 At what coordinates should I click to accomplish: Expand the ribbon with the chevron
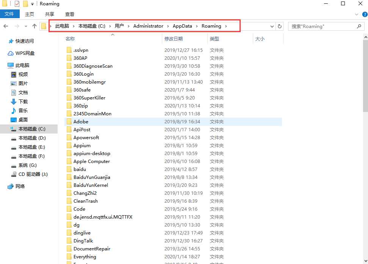click(357, 14)
